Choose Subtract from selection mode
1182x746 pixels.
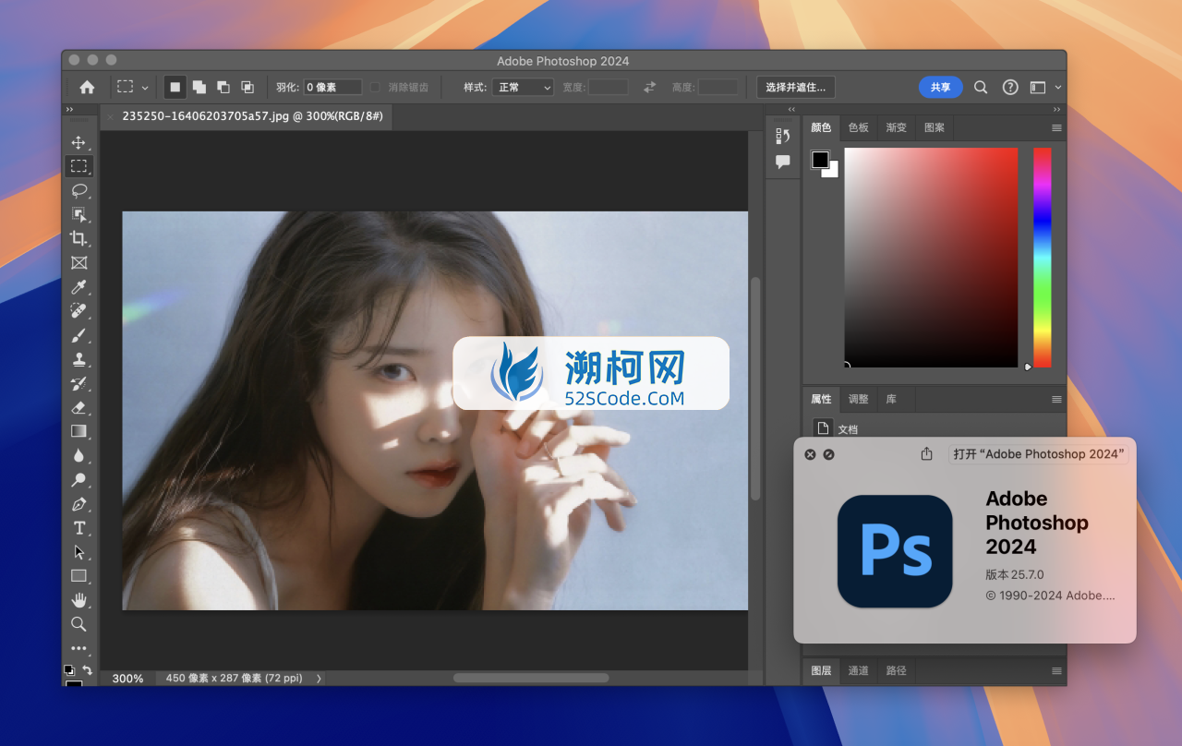tap(223, 87)
